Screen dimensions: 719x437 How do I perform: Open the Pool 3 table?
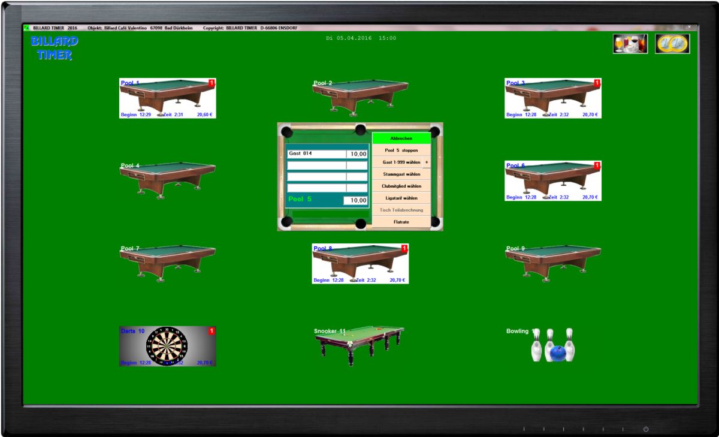[552, 98]
